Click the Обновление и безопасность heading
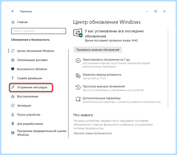Screen dimensions: 177x155 point(30,40)
